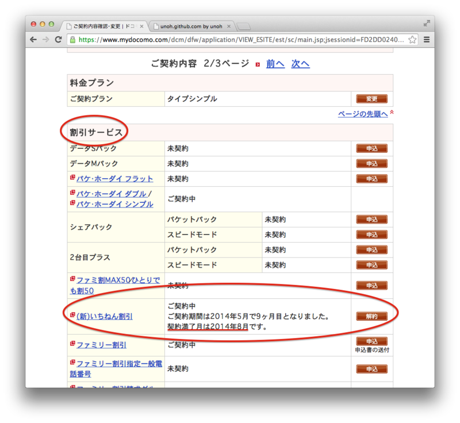The height and width of the screenshot is (423, 460).
Task: Click 申込書の送付 text
Action: click(372, 349)
